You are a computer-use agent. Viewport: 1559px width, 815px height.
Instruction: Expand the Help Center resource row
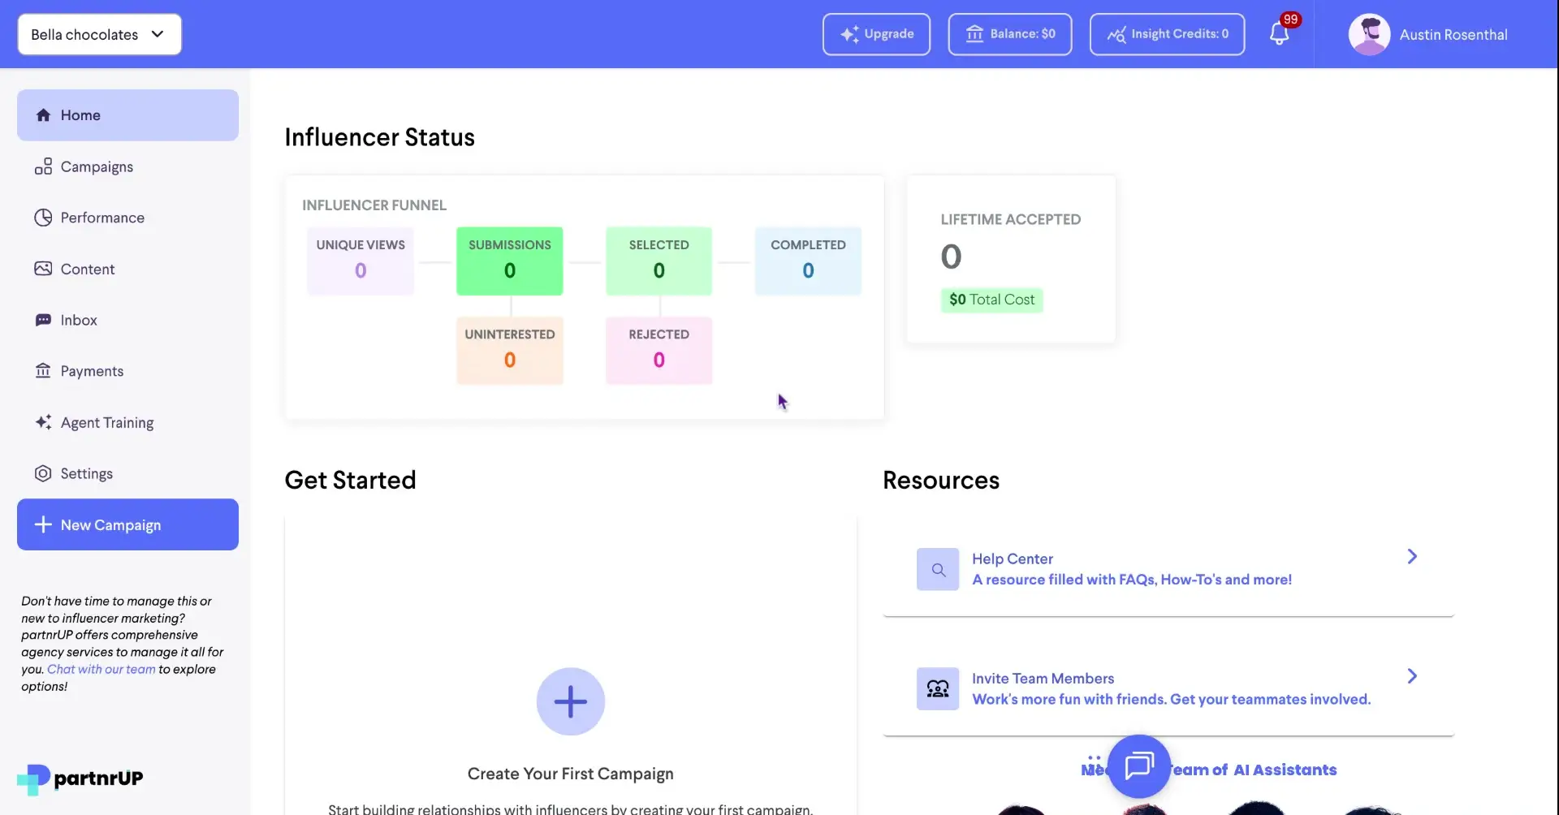tap(1411, 556)
